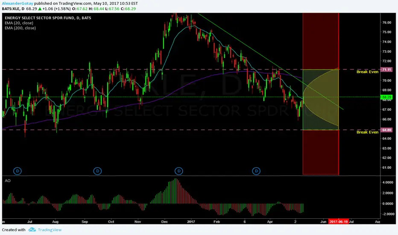Click the lower Break Even label
Viewport: 398px width, 235px height.
[367, 132]
